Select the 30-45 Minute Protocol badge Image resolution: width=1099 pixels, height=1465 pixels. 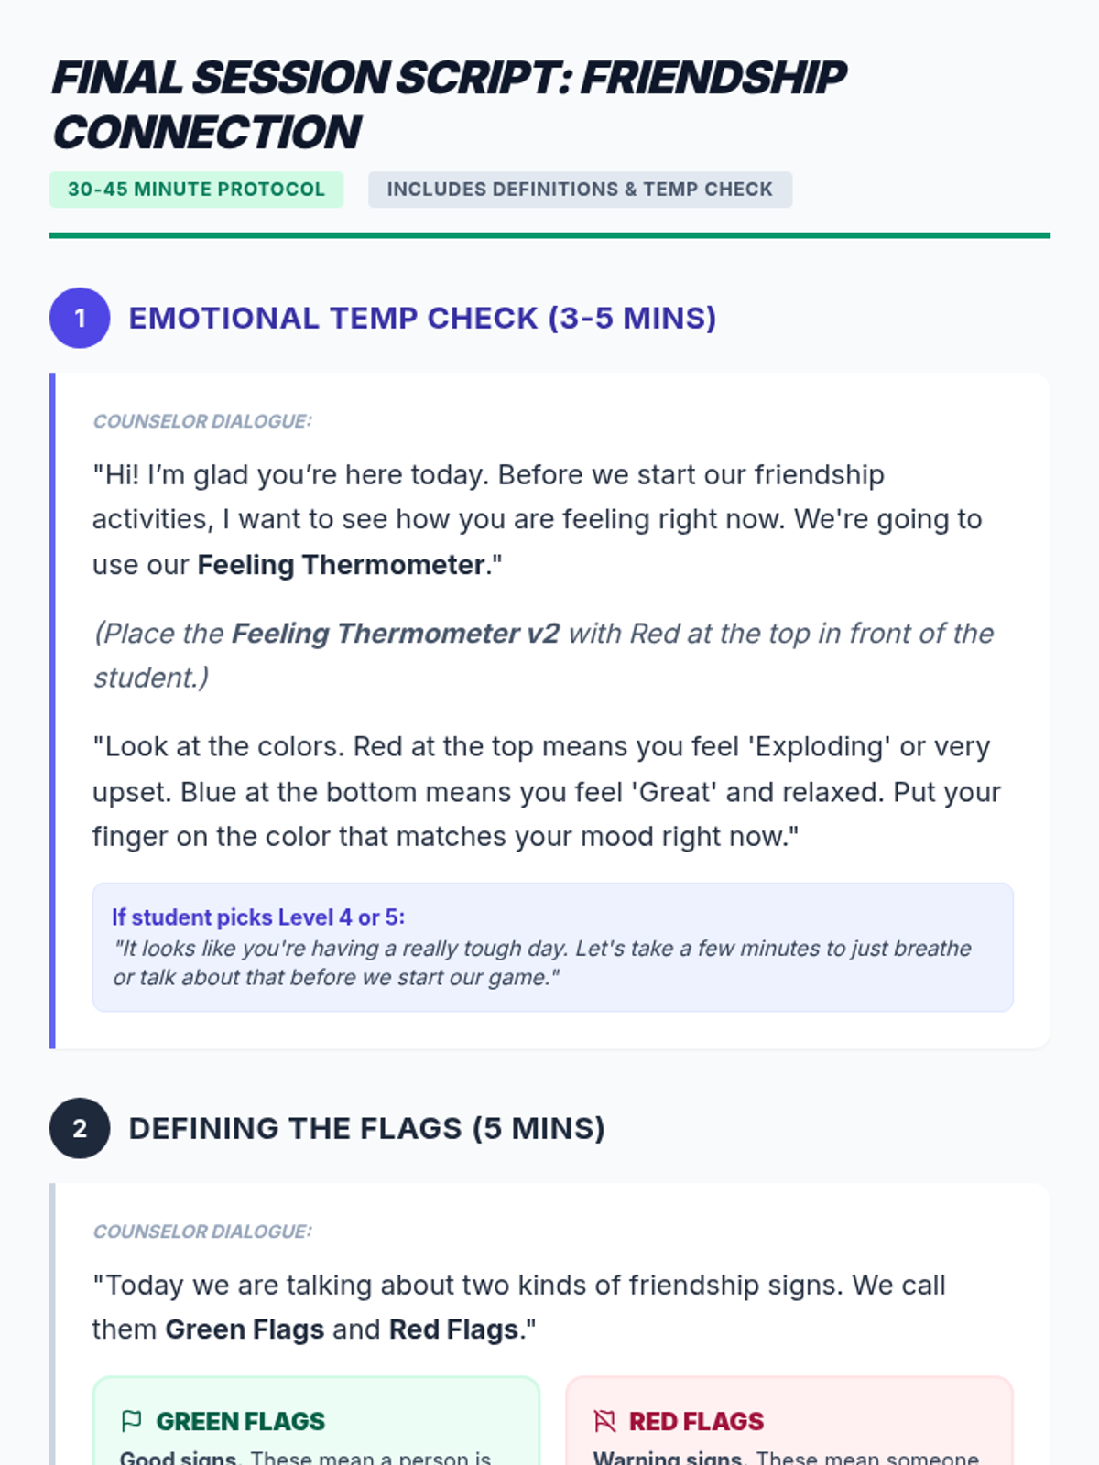196,190
